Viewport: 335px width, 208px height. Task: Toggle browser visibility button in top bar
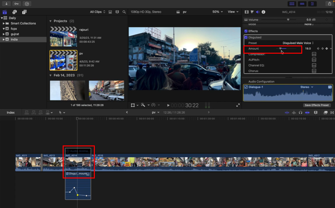point(292,4)
